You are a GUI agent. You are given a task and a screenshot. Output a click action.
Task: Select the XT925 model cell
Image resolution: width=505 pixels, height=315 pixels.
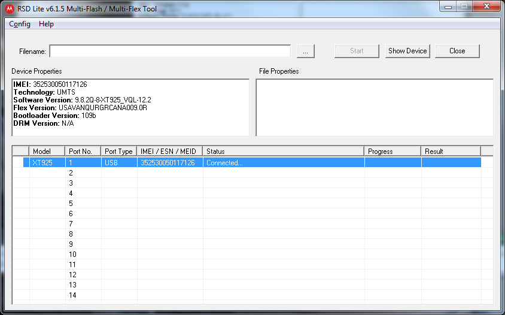(x=47, y=162)
